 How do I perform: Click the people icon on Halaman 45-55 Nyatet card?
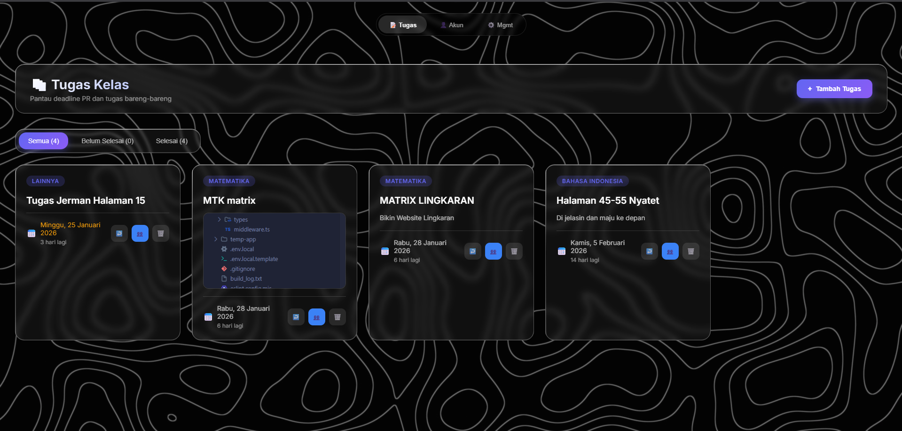670,251
